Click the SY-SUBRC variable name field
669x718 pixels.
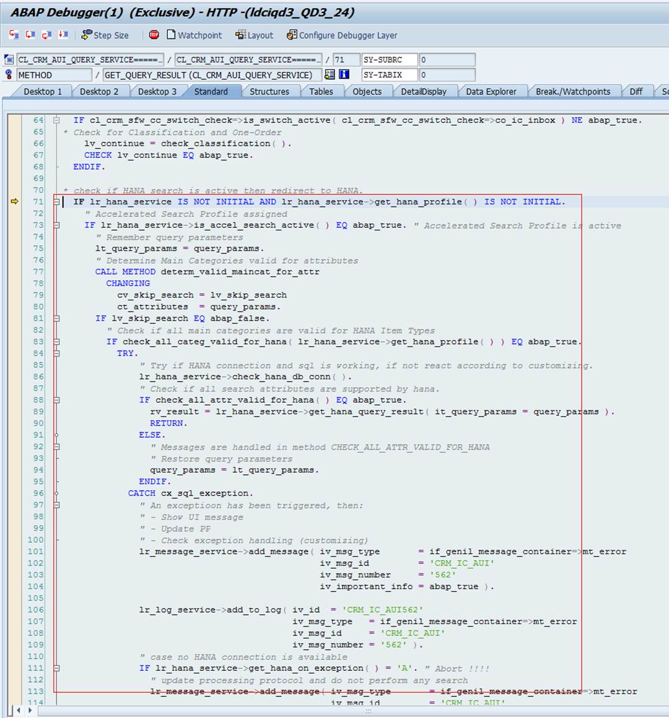pos(389,59)
